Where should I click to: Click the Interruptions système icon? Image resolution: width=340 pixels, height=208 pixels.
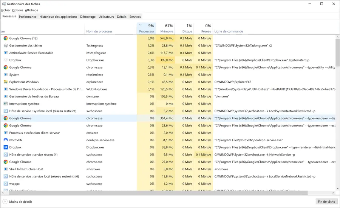pyautogui.click(x=6, y=104)
